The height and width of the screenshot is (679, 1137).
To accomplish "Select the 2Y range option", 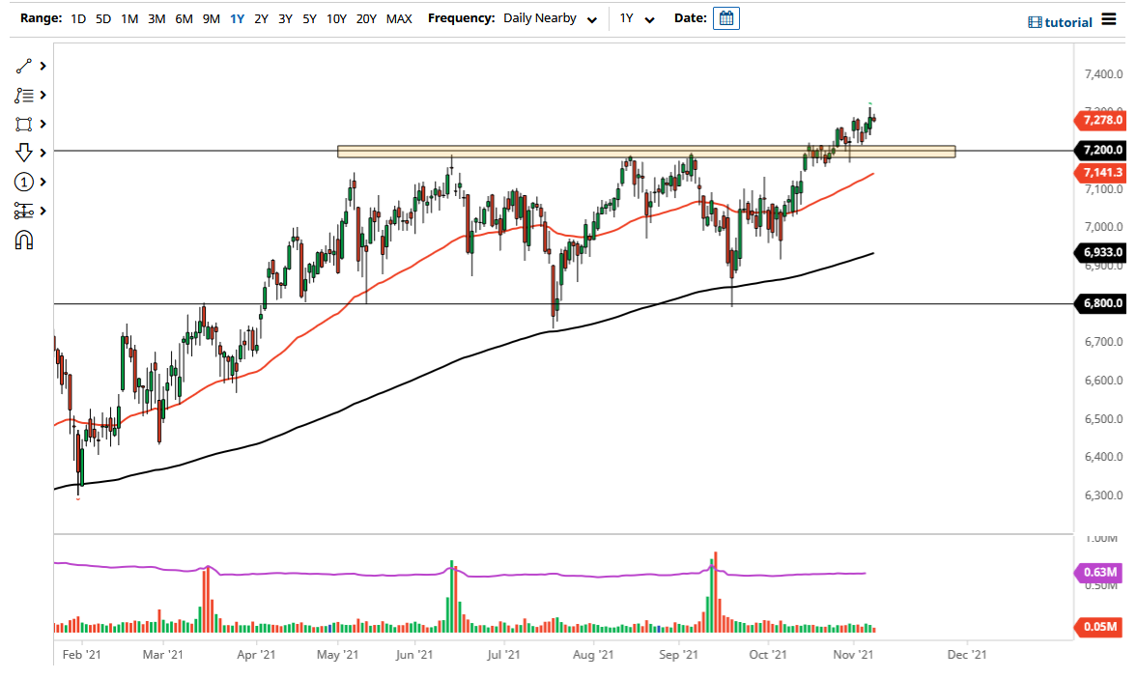I will coord(261,18).
